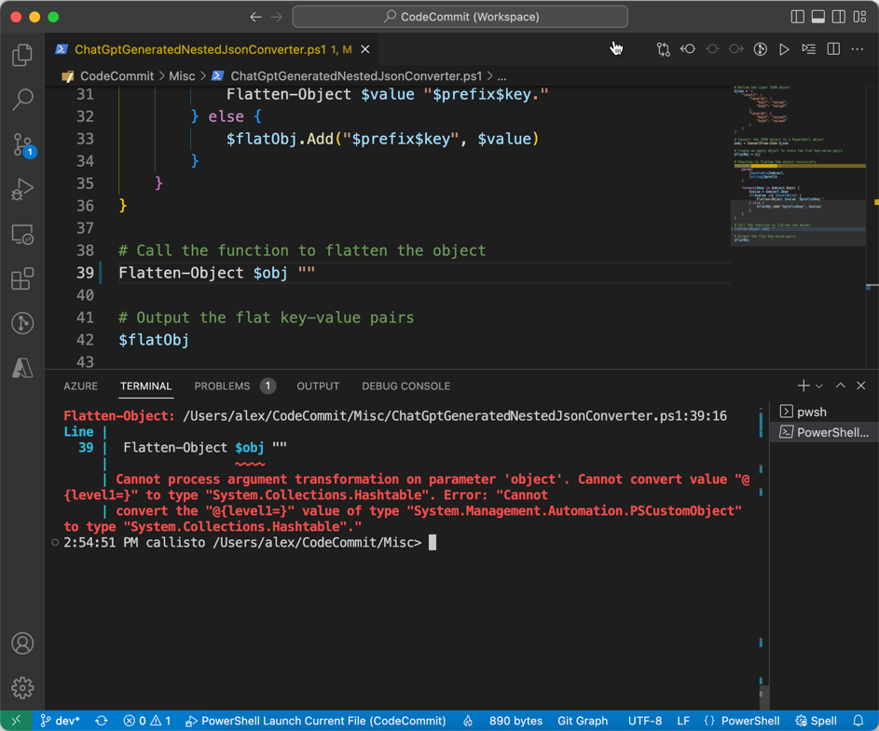879x731 pixels.
Task: Open the Extensions view in the activity bar
Action: pos(21,278)
